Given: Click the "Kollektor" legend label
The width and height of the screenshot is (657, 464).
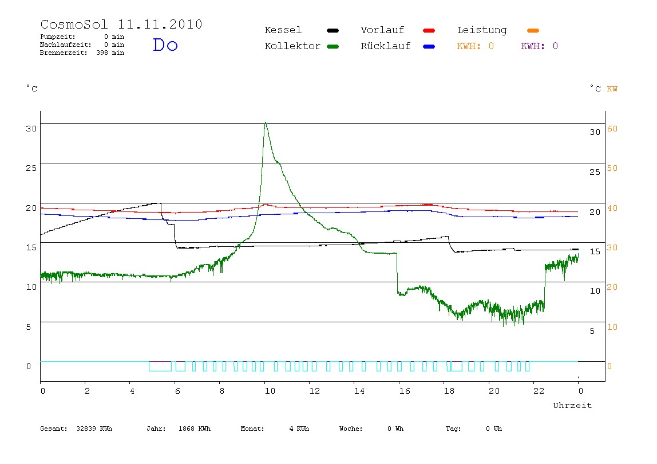Looking at the screenshot, I should (x=292, y=46).
